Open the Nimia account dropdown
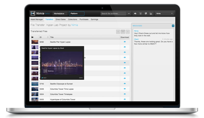The width and height of the screenshot is (204, 118). pos(164,13)
